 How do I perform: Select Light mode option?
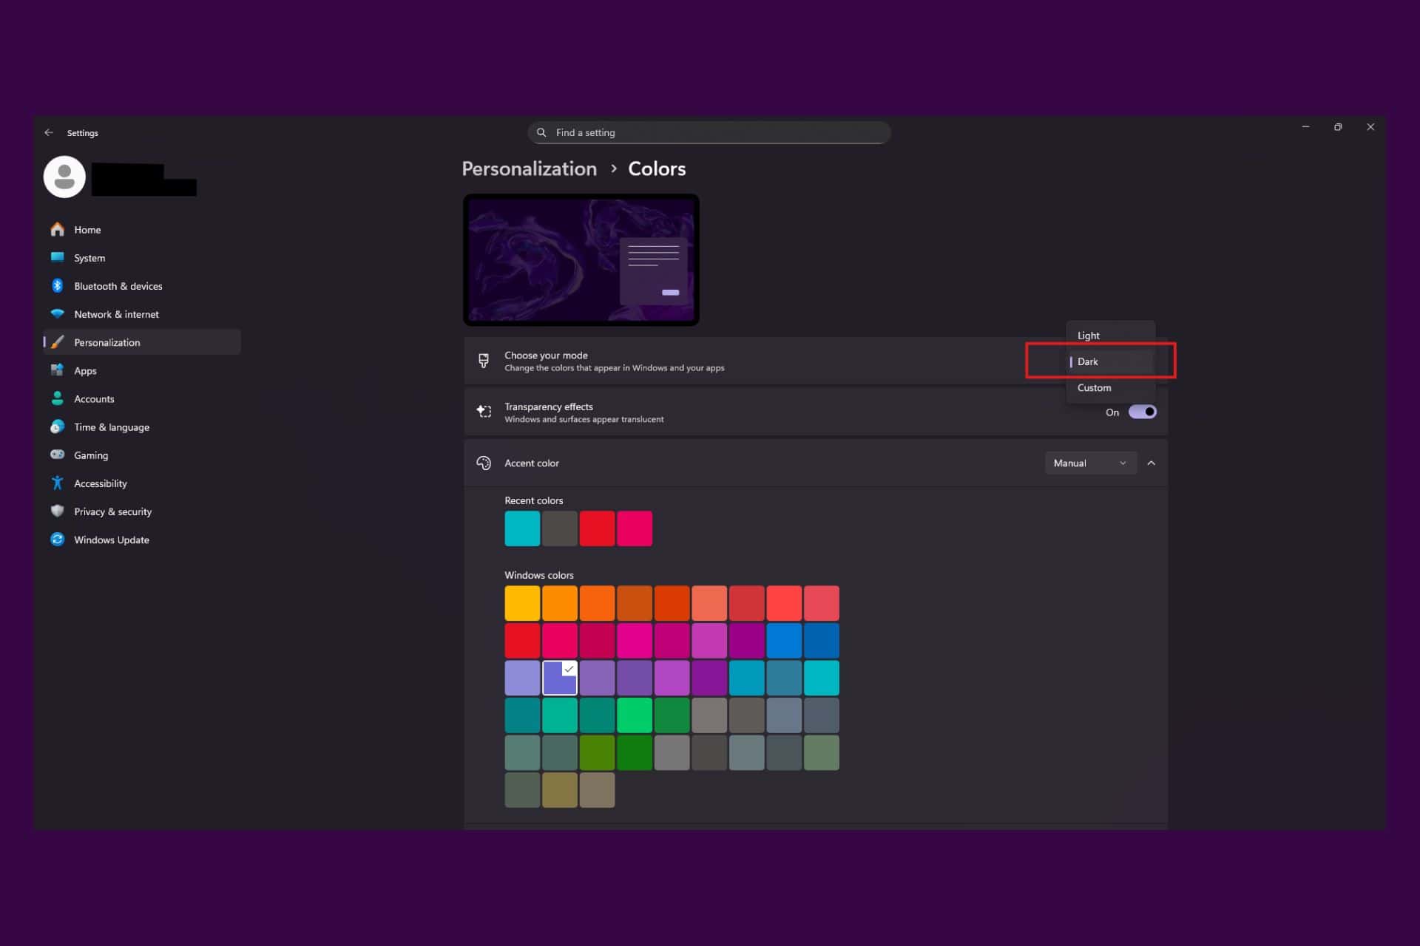point(1110,335)
